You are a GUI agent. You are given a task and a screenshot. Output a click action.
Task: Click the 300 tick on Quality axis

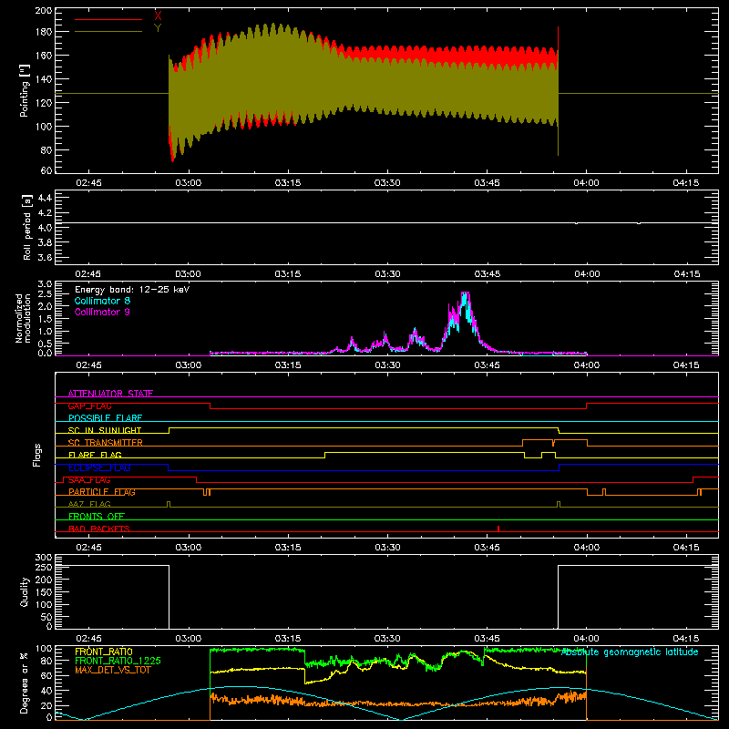click(x=44, y=558)
